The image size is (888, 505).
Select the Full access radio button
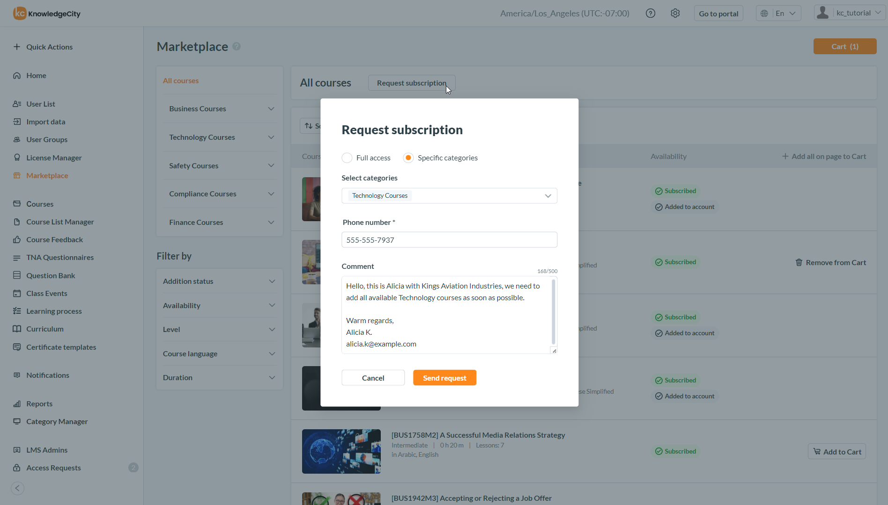pyautogui.click(x=347, y=158)
